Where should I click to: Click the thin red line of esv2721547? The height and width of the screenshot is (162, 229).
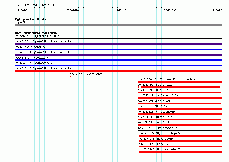point(142,76)
